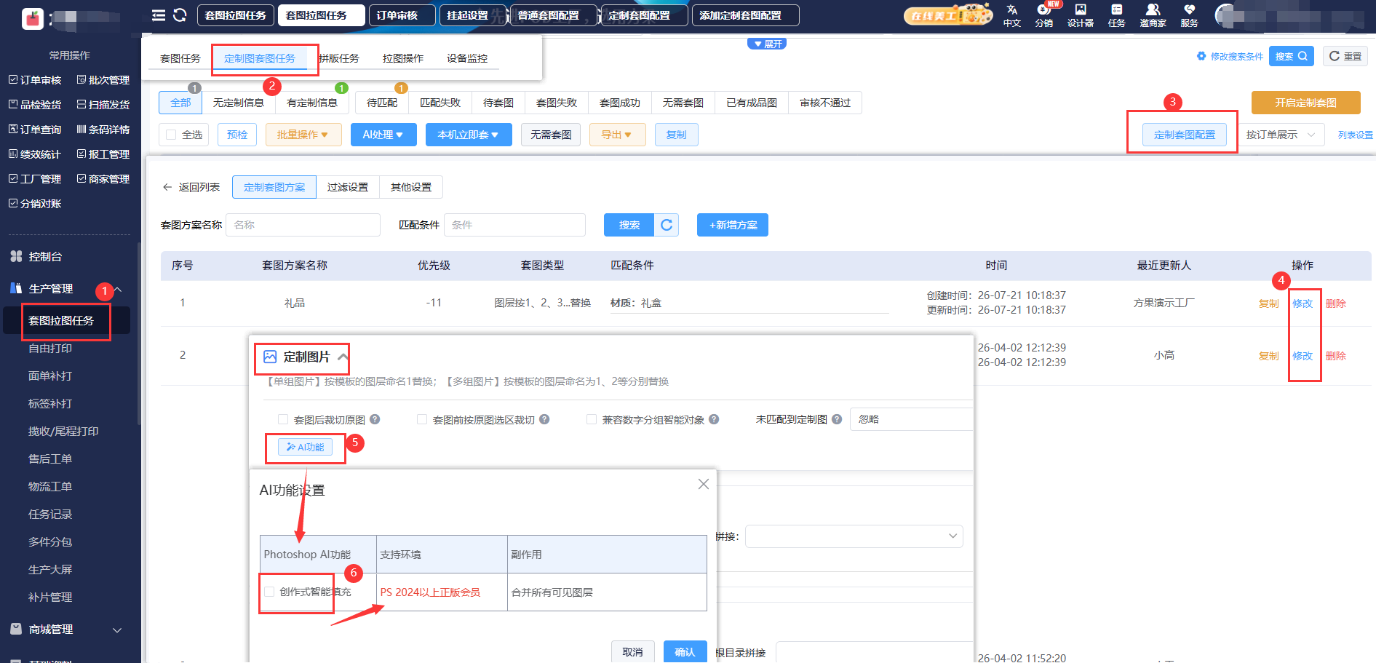The width and height of the screenshot is (1376, 663).
Task: Open the 分销 icon
Action: point(1044,15)
